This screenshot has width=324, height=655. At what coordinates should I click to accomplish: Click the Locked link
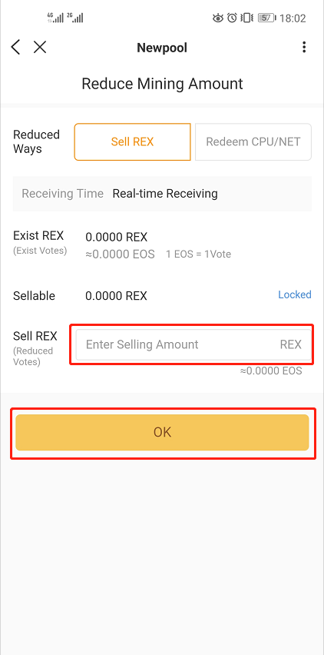point(295,294)
